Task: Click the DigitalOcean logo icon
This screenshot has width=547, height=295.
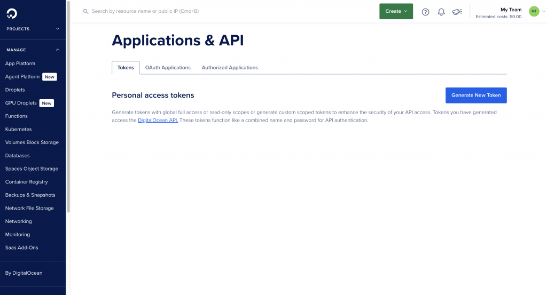Action: click(x=11, y=12)
